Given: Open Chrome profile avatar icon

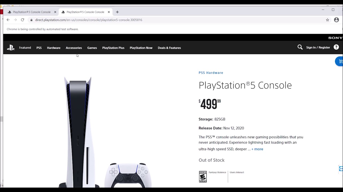Looking at the screenshot, I should click(x=337, y=20).
